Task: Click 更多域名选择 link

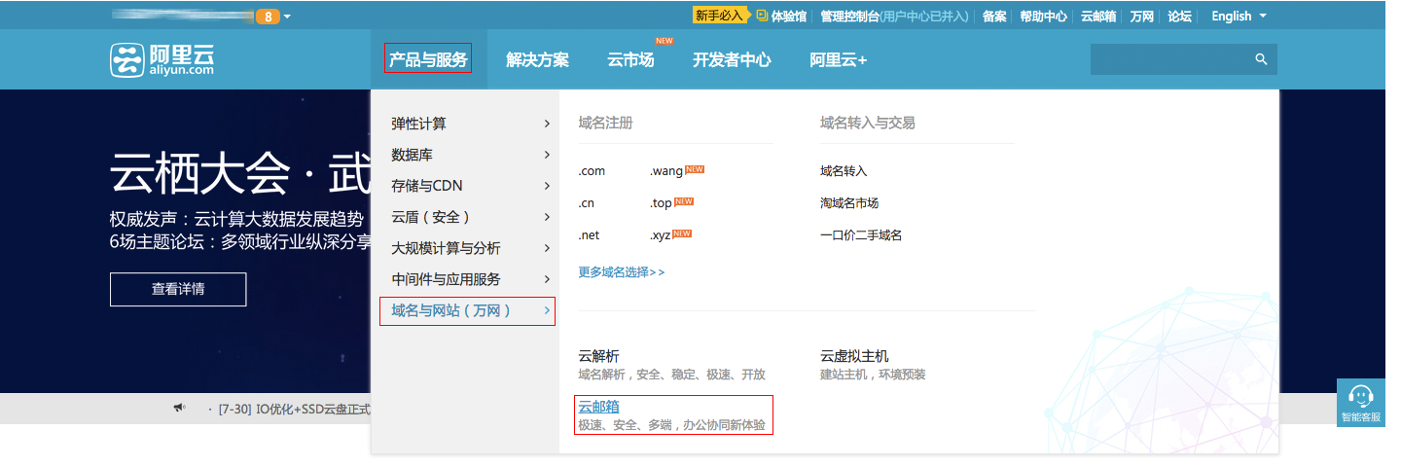Action: click(621, 272)
